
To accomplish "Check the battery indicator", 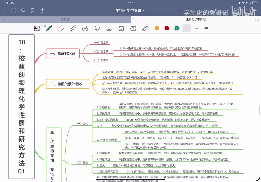I will pos(255,3).
